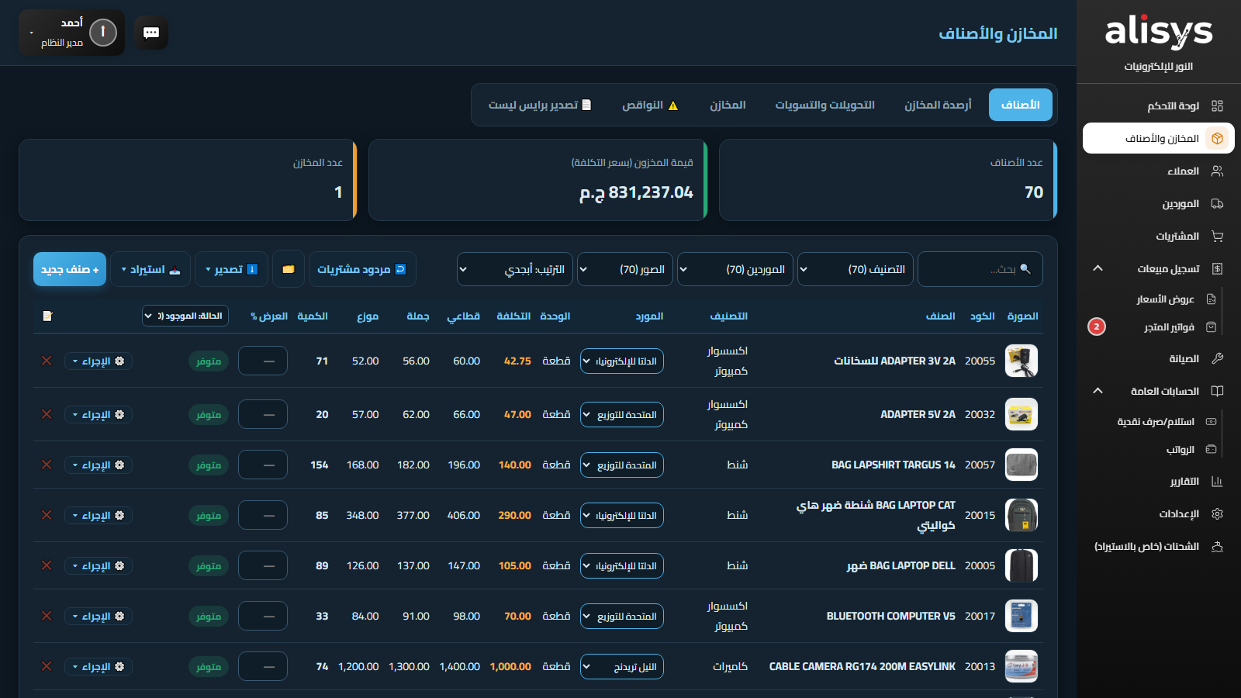Open supplier dropdown for ADAPTER 3V 2A
Screen dimensions: 1241x698
click(622, 361)
